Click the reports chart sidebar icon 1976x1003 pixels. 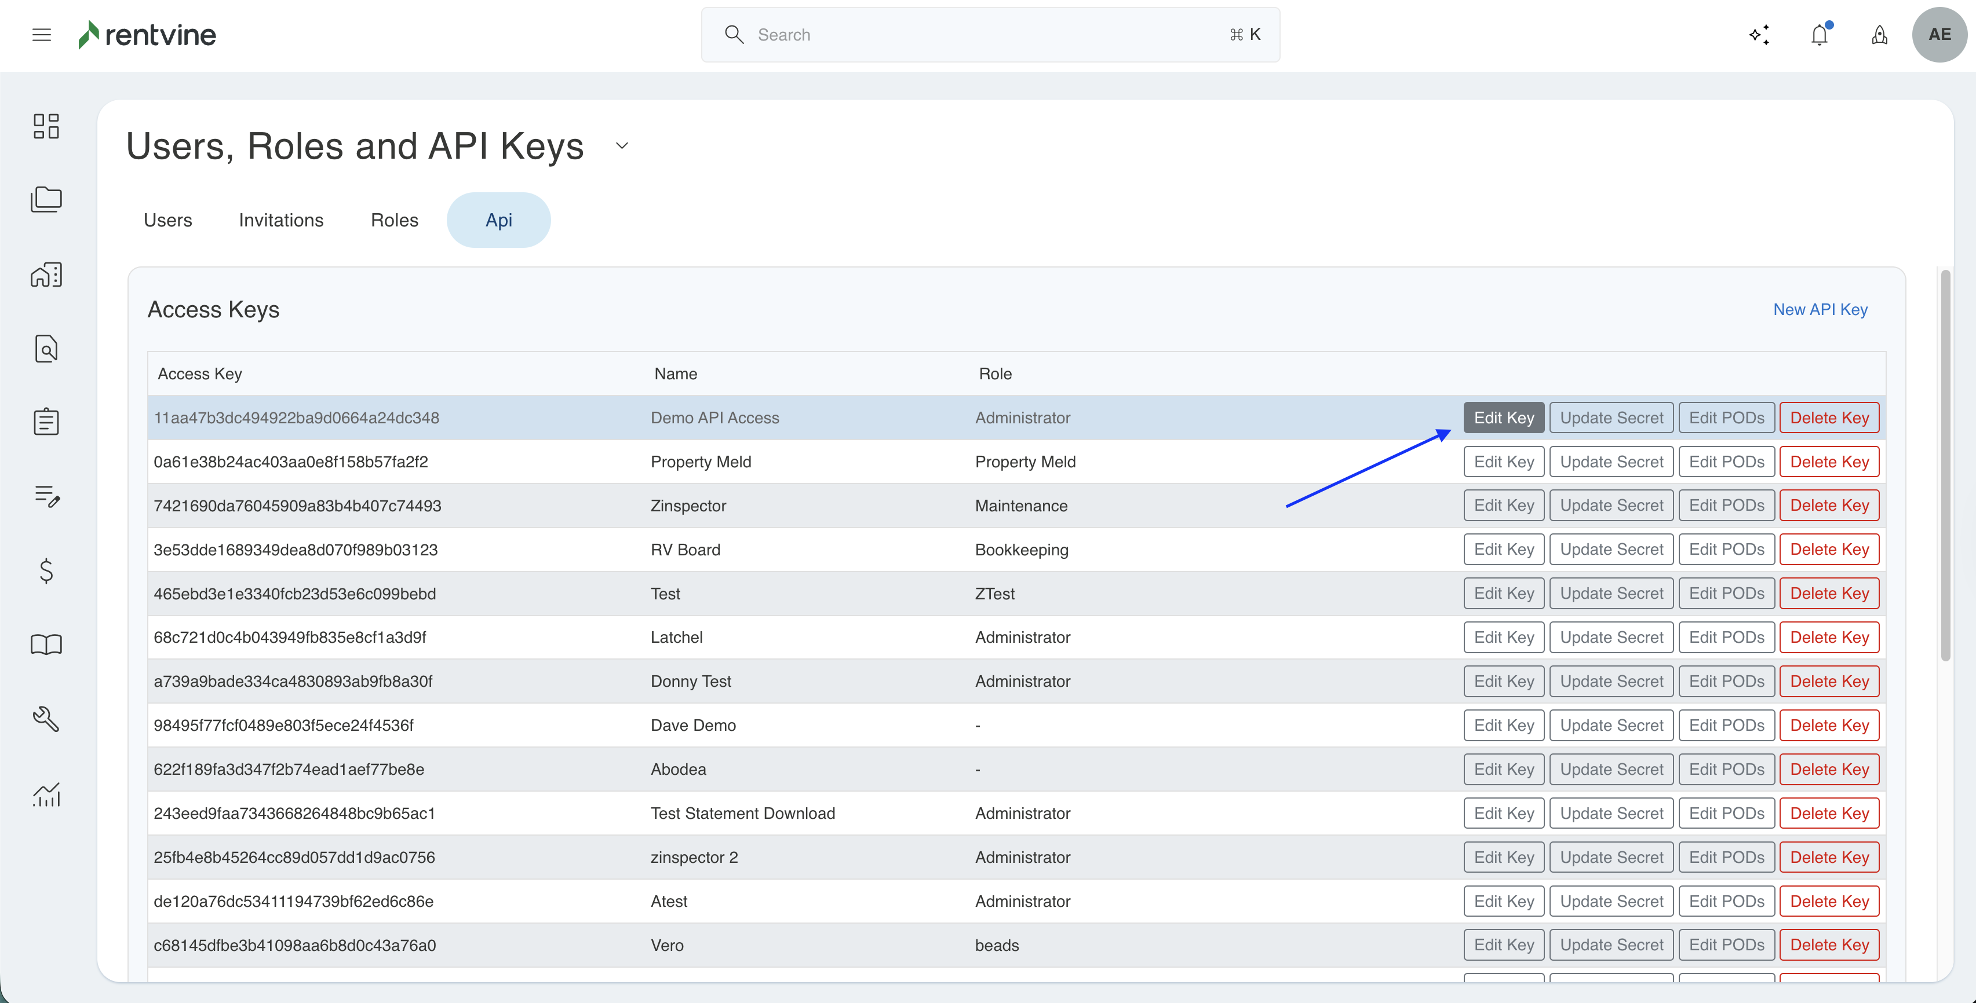point(46,795)
